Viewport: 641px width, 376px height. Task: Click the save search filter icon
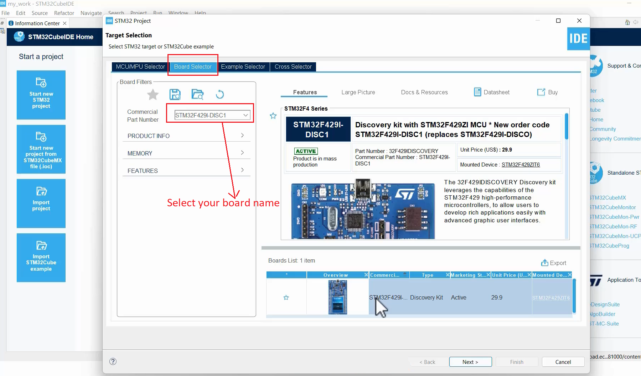(175, 94)
